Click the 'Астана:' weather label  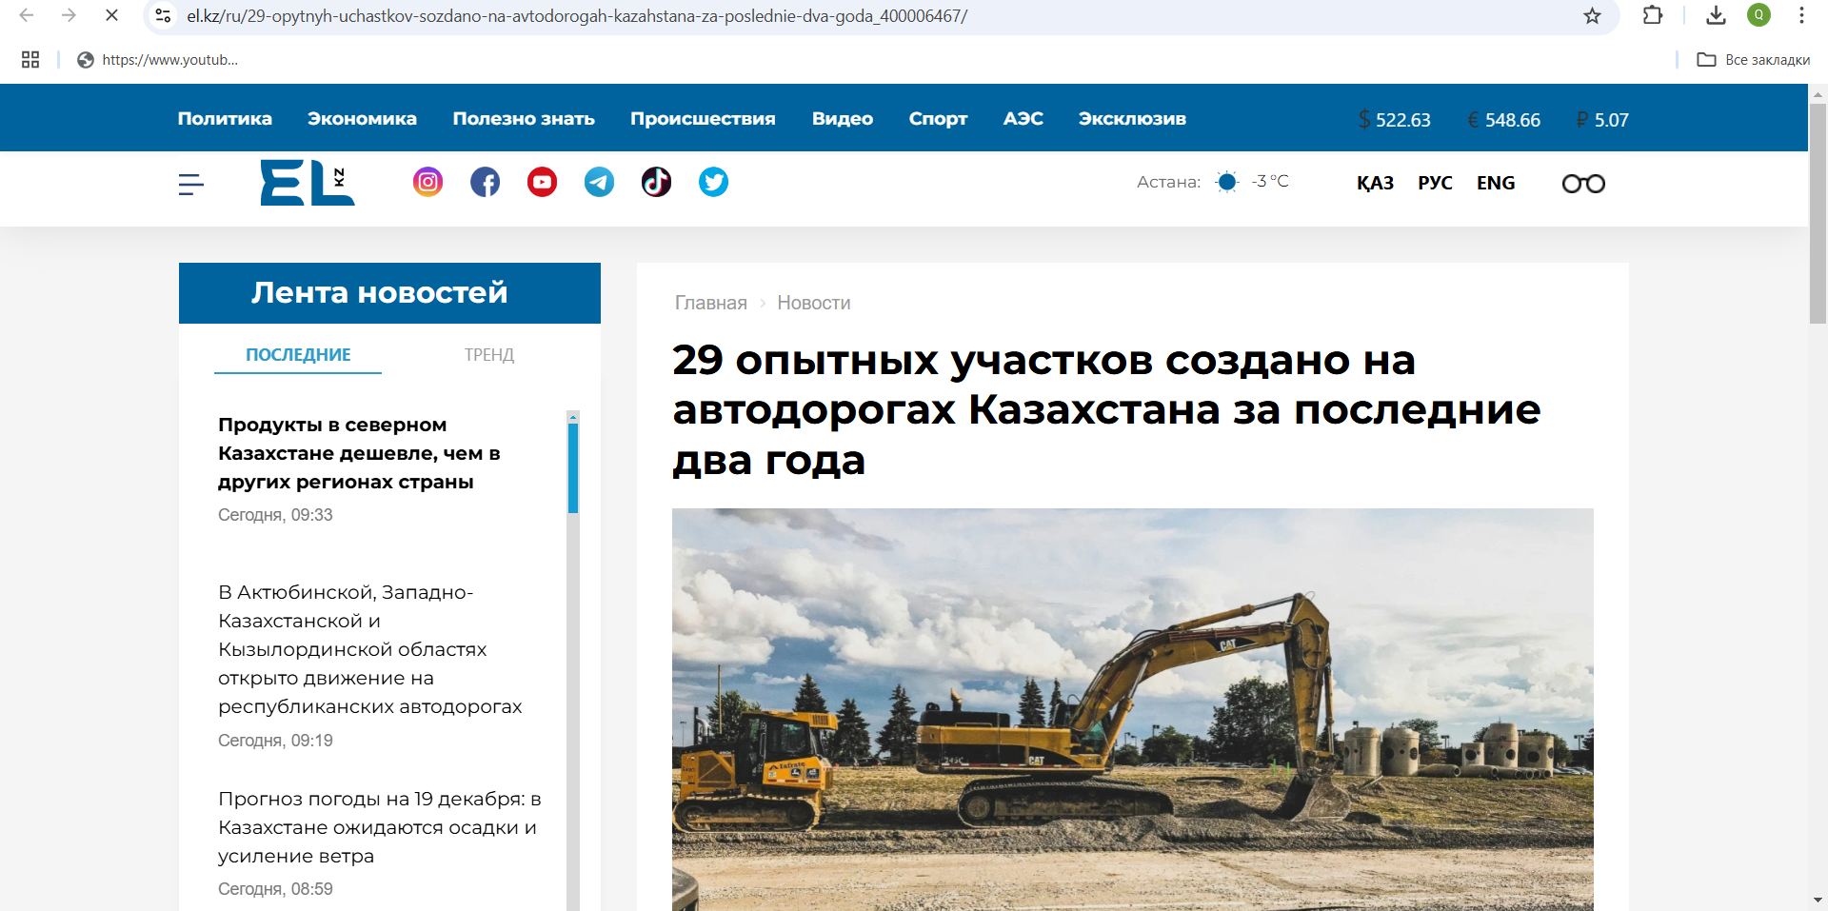point(1168,182)
